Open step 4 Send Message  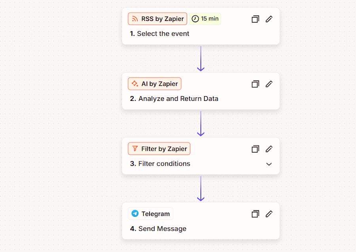click(162, 229)
